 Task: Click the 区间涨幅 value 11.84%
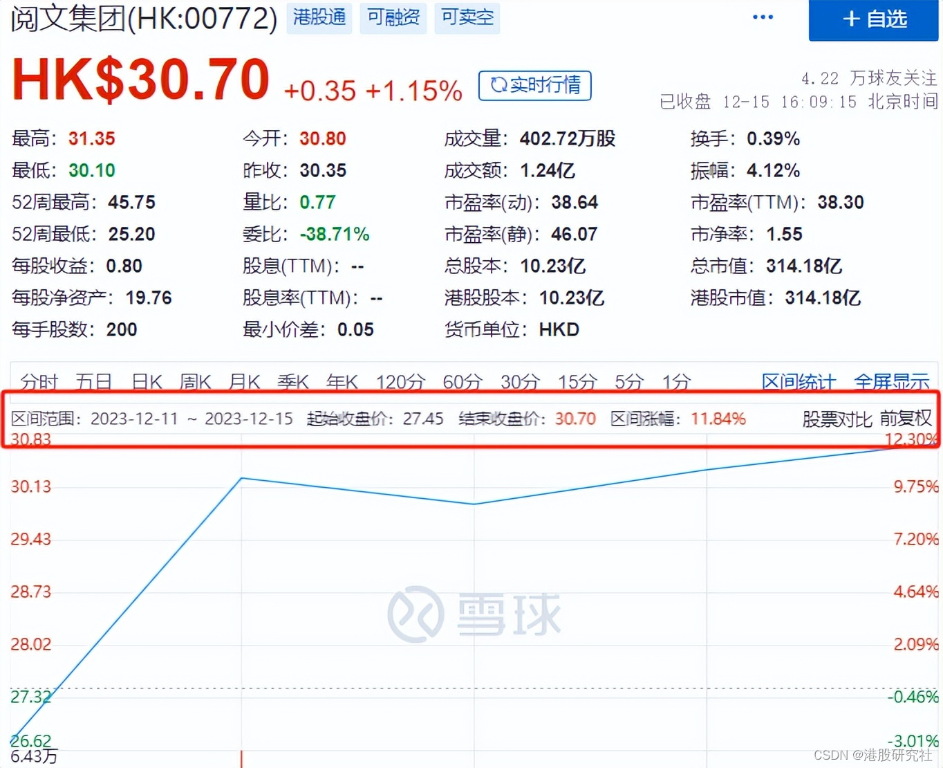tap(718, 419)
